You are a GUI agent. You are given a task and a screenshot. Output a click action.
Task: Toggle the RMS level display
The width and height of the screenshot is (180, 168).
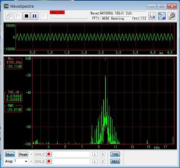[x=115, y=161]
